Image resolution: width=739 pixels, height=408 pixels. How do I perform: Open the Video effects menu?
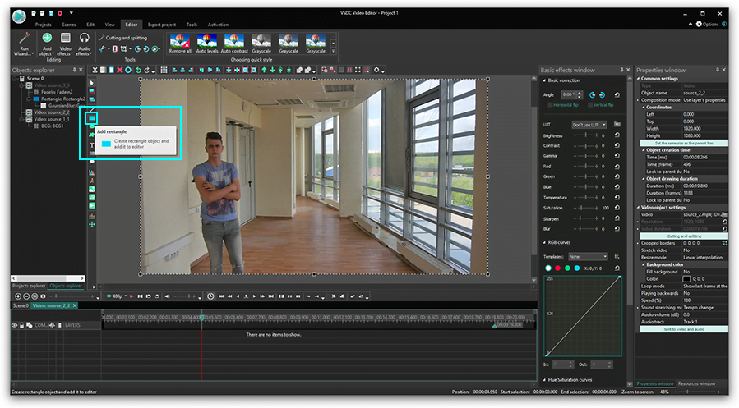[66, 44]
